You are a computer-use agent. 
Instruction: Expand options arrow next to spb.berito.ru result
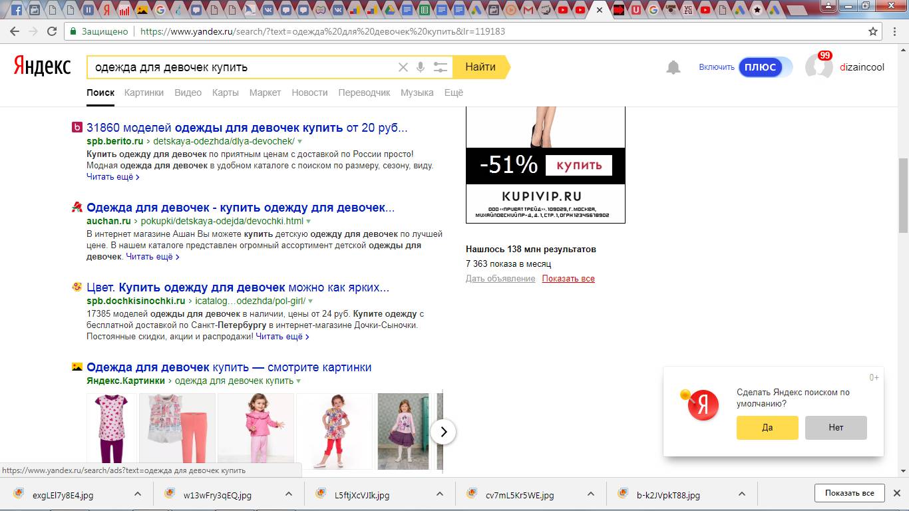pyautogui.click(x=300, y=142)
